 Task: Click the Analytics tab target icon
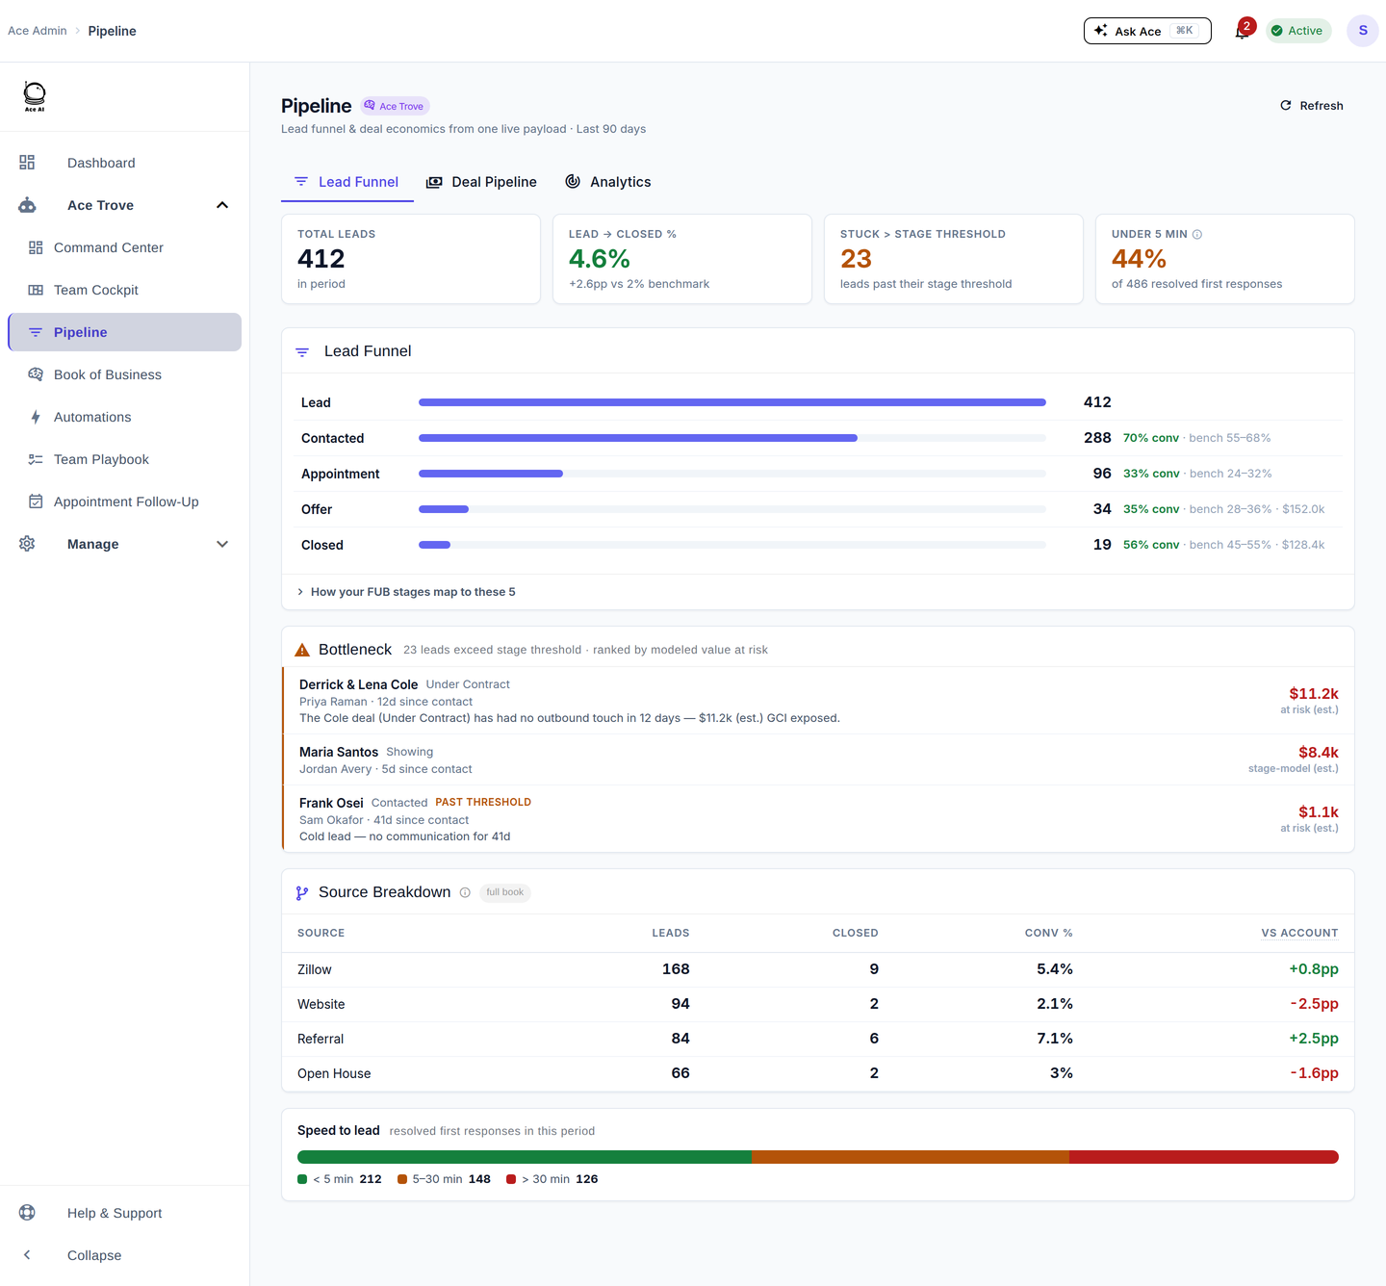[573, 181]
